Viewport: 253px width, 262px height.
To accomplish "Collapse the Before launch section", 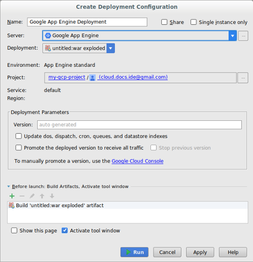I will pos(9,187).
